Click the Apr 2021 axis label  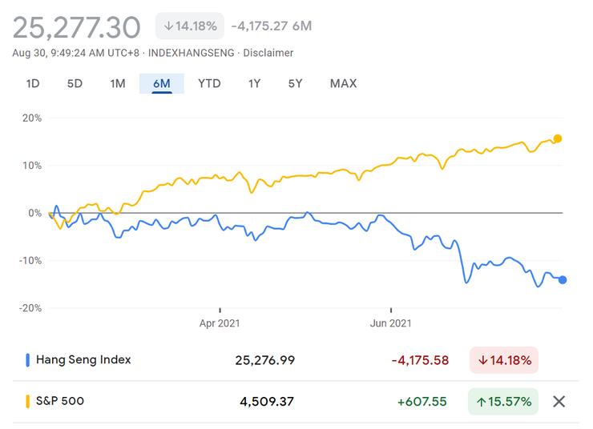point(220,323)
